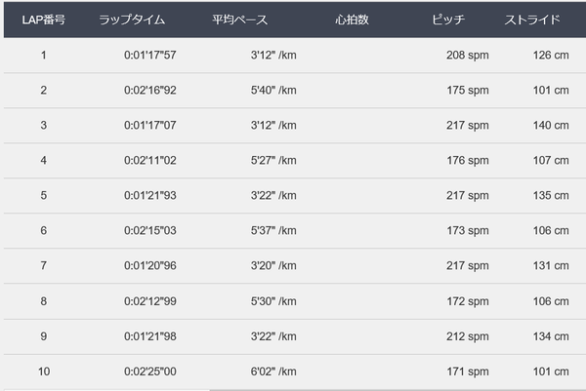Click the 心拍数 column header
The width and height of the screenshot is (586, 391).
click(352, 20)
